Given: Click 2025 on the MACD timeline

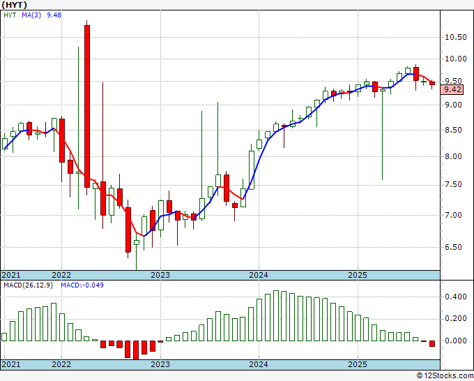Looking at the screenshot, I should tap(358, 364).
